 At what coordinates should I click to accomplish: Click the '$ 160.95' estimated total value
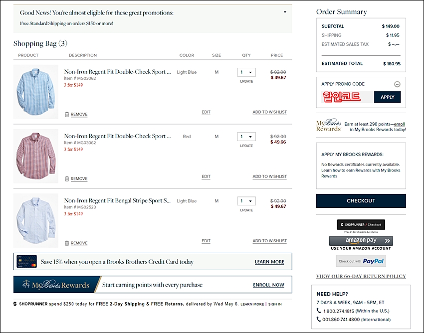tap(392, 64)
